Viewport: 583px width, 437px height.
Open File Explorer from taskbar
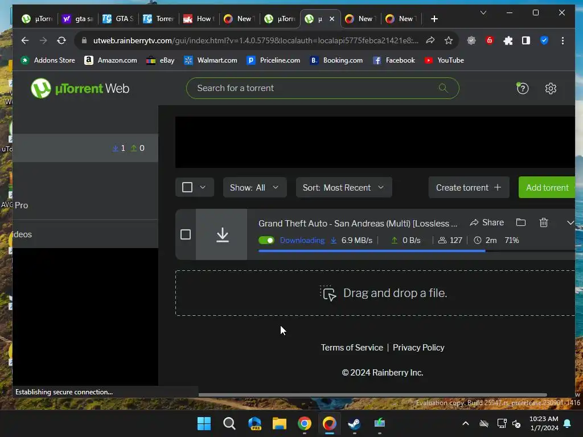(x=279, y=423)
